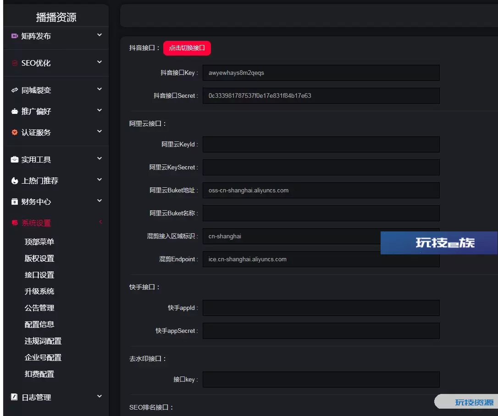Click the 阿里云接口 section heading

pyautogui.click(x=147, y=124)
